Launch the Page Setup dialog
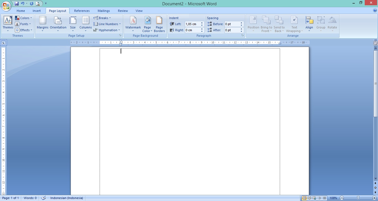 tap(120, 36)
